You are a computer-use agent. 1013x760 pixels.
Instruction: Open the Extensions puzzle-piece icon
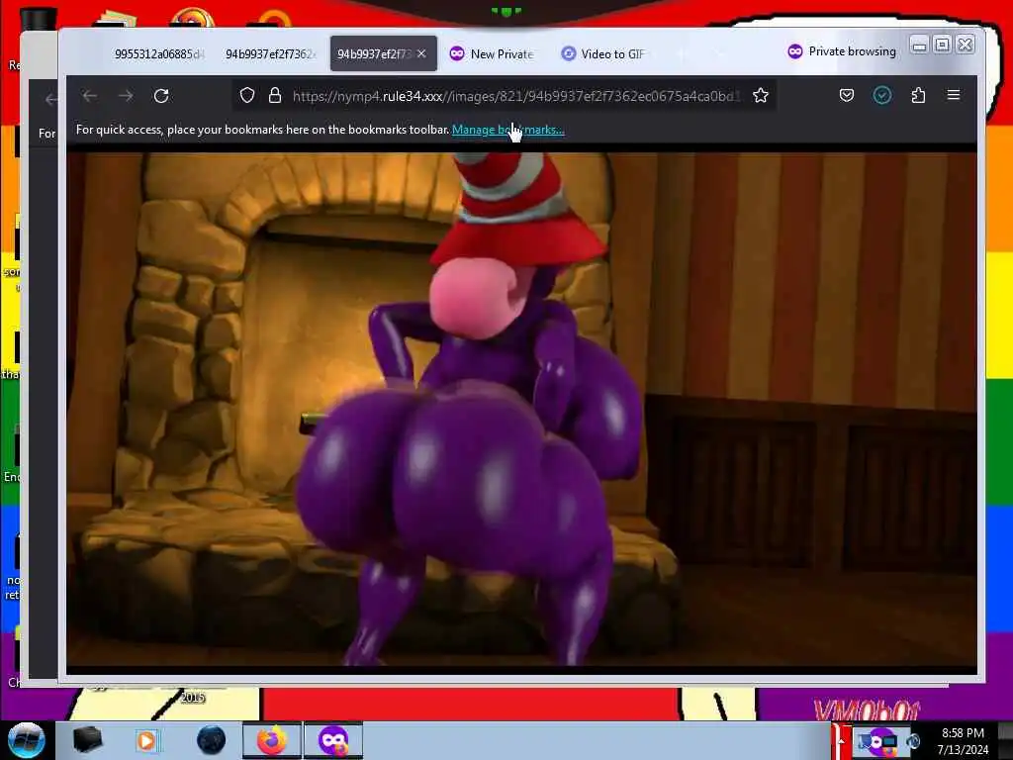[x=918, y=96]
